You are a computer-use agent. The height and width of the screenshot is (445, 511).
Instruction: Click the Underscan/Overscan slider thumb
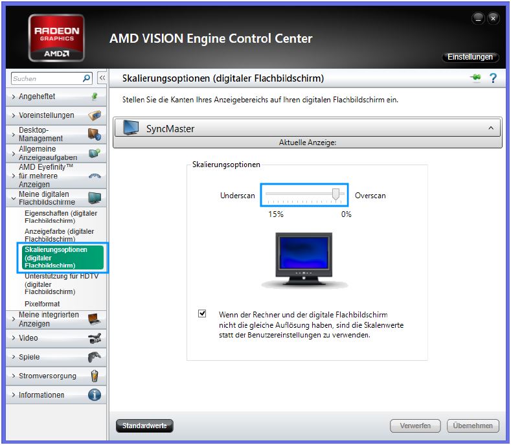point(335,194)
